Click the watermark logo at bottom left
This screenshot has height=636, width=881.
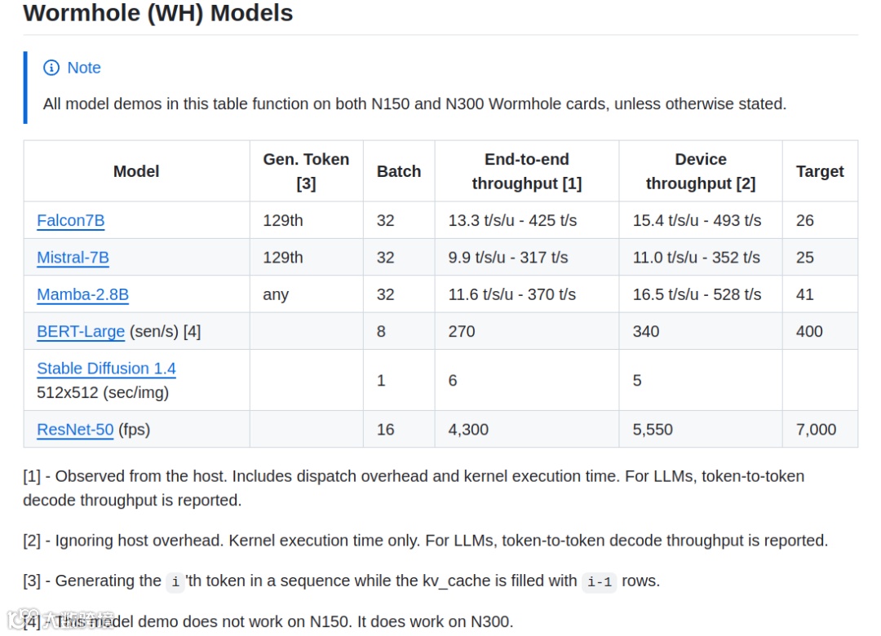coord(23,619)
